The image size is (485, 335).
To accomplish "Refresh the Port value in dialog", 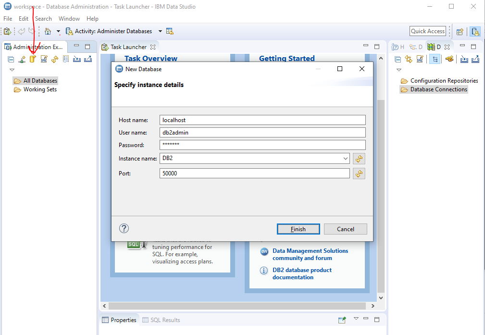I will coord(359,174).
